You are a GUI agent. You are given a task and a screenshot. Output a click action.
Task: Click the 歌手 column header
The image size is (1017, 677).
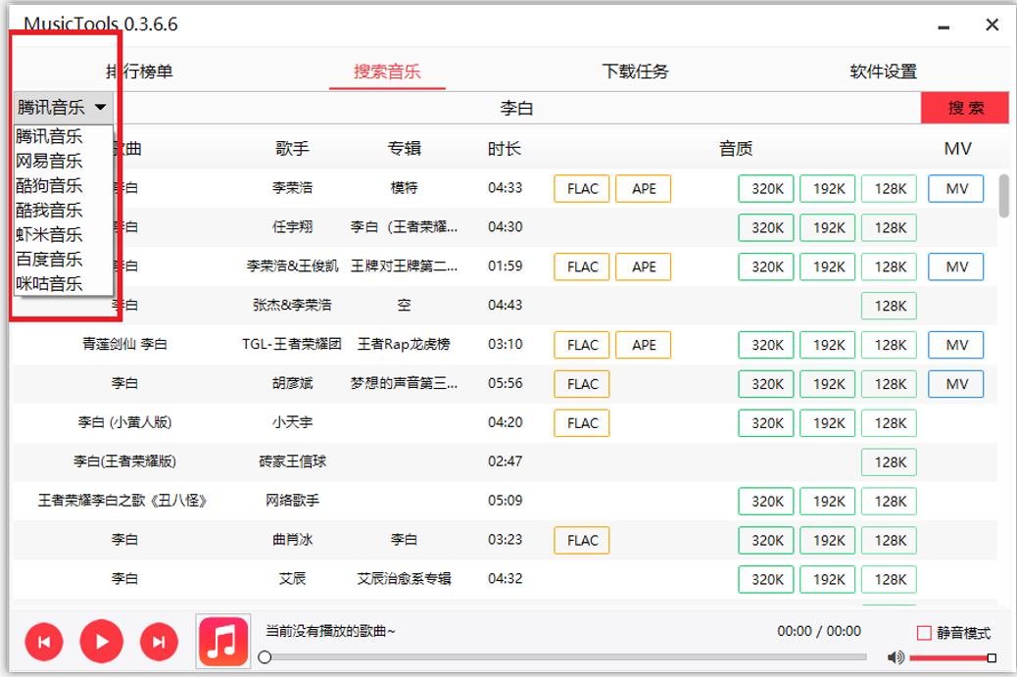point(293,149)
